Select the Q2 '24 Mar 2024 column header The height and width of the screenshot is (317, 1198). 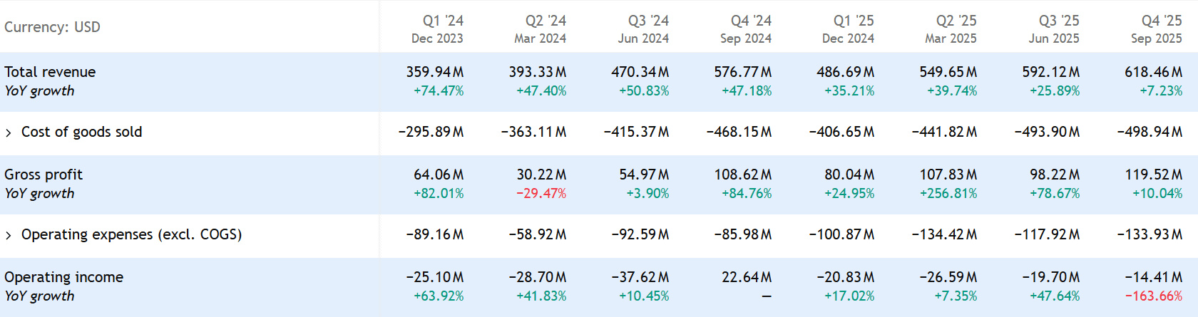tap(541, 29)
